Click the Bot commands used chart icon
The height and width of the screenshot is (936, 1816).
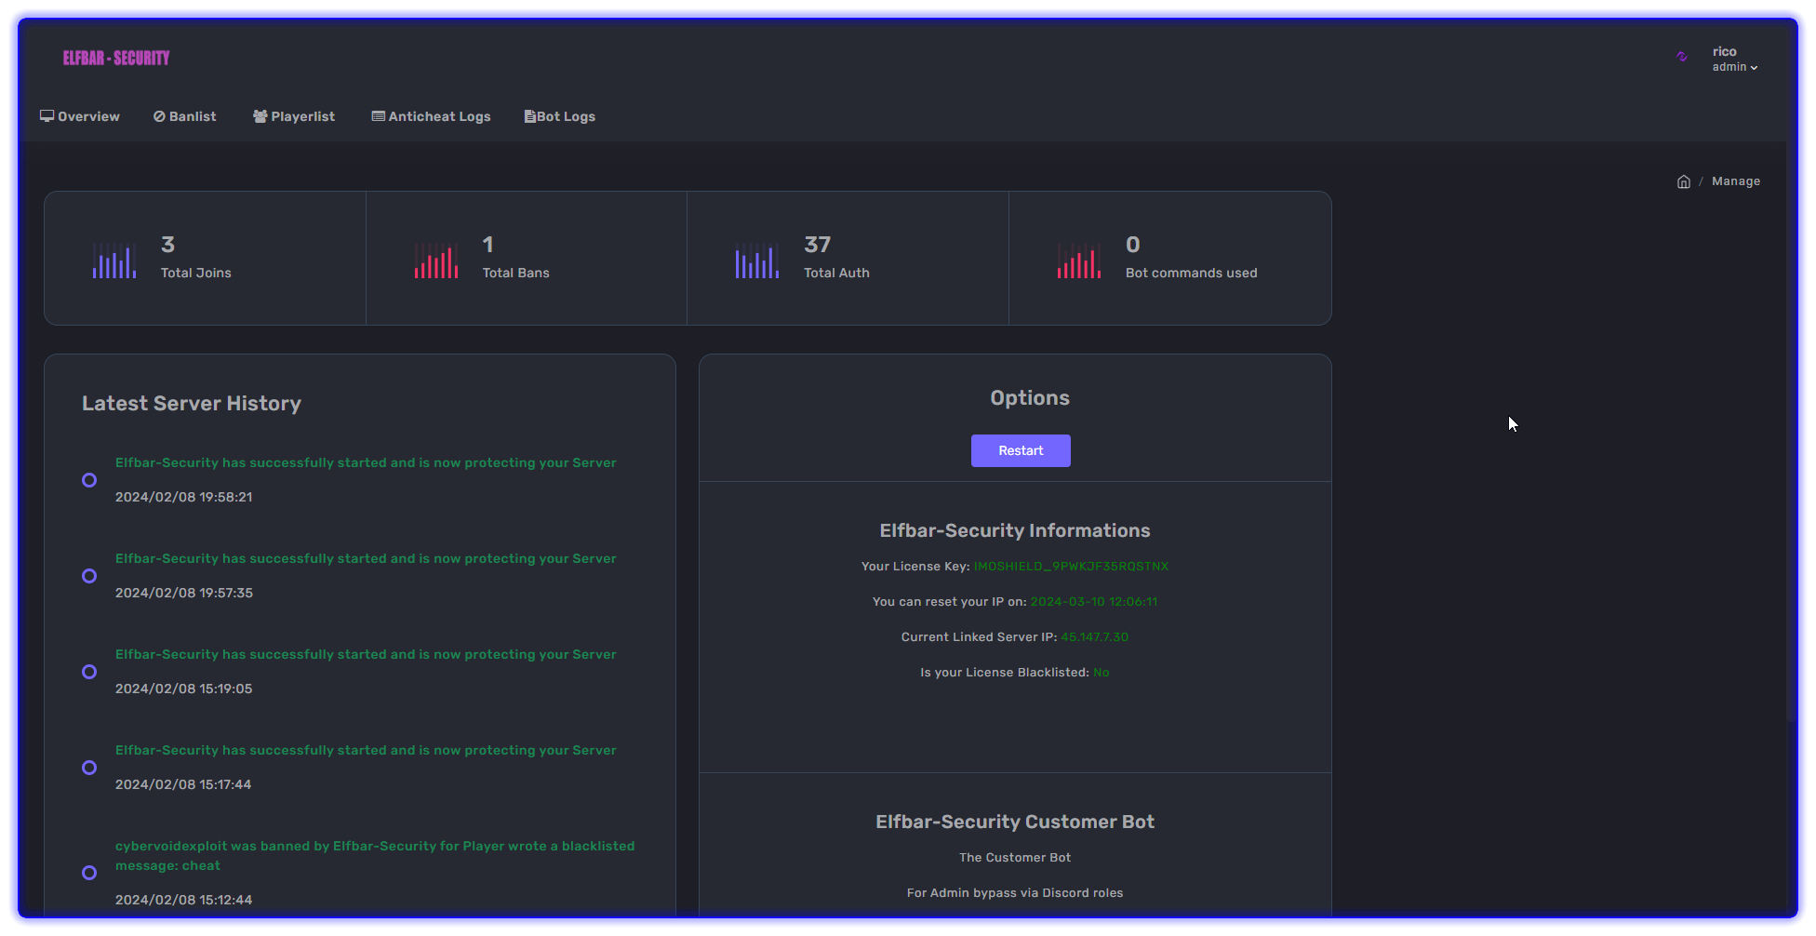1078,260
